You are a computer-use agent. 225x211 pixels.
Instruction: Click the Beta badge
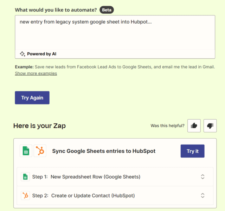(107, 10)
